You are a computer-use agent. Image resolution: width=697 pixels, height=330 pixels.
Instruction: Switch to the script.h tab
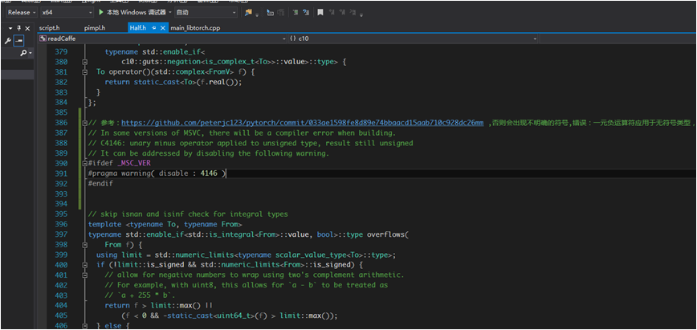click(49, 28)
